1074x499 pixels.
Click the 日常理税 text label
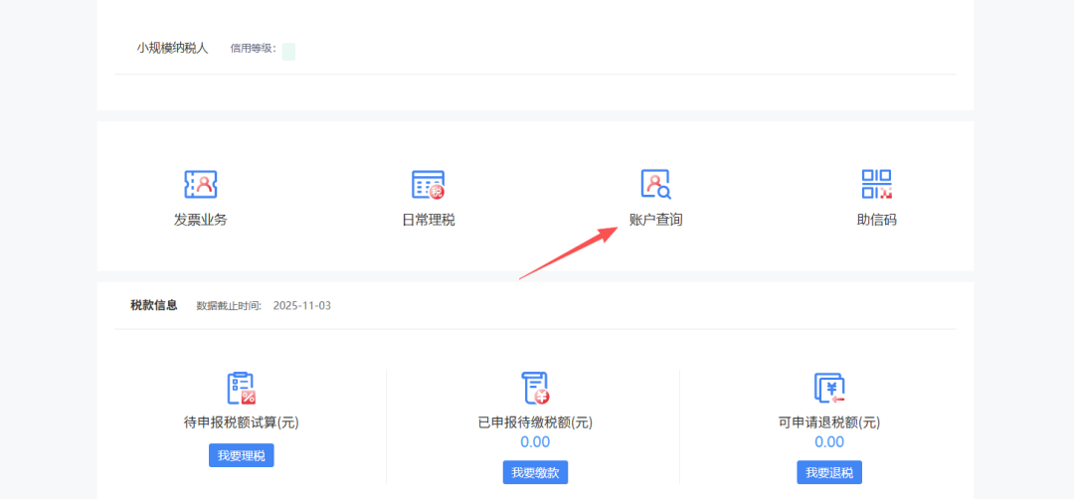tap(428, 220)
